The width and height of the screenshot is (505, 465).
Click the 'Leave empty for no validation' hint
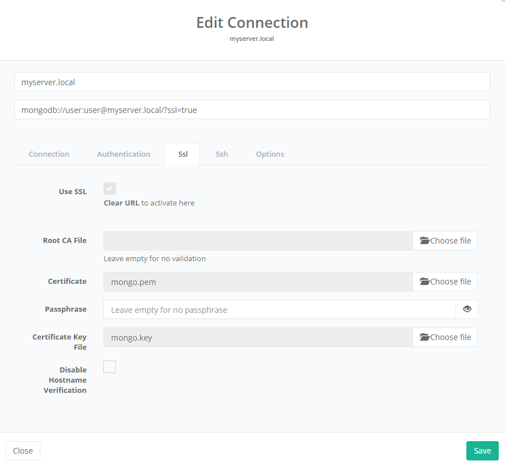(x=155, y=259)
